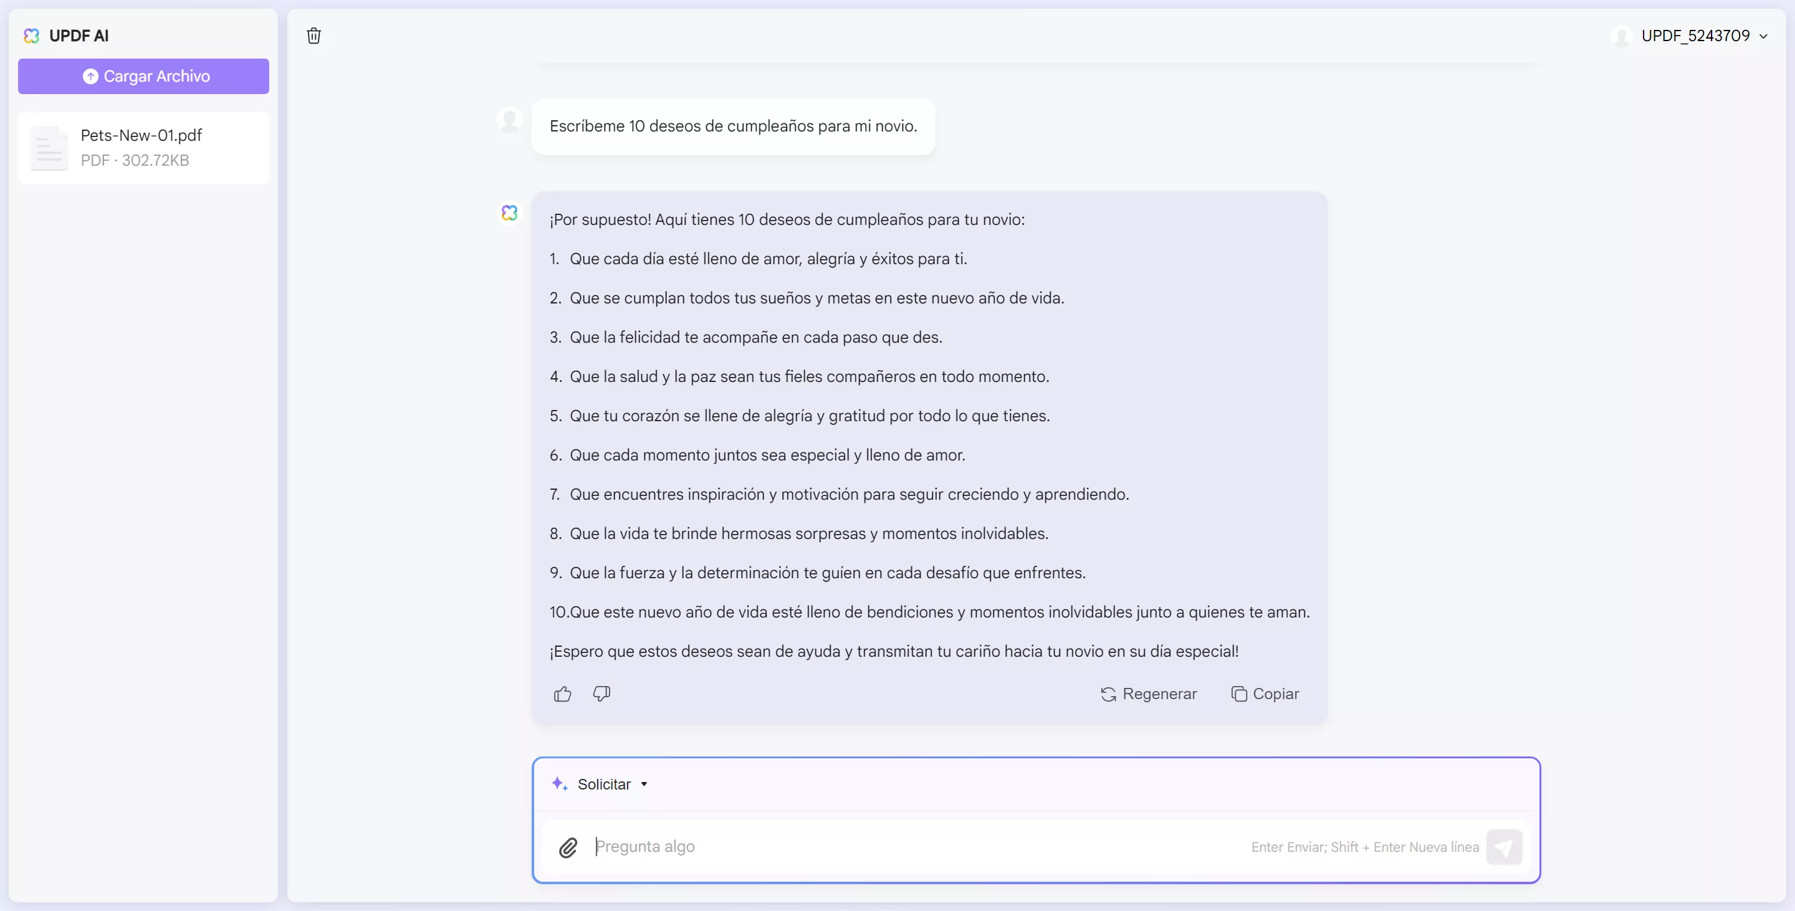Open the UPDF_5243709 account chevron
The image size is (1795, 911).
(1763, 36)
